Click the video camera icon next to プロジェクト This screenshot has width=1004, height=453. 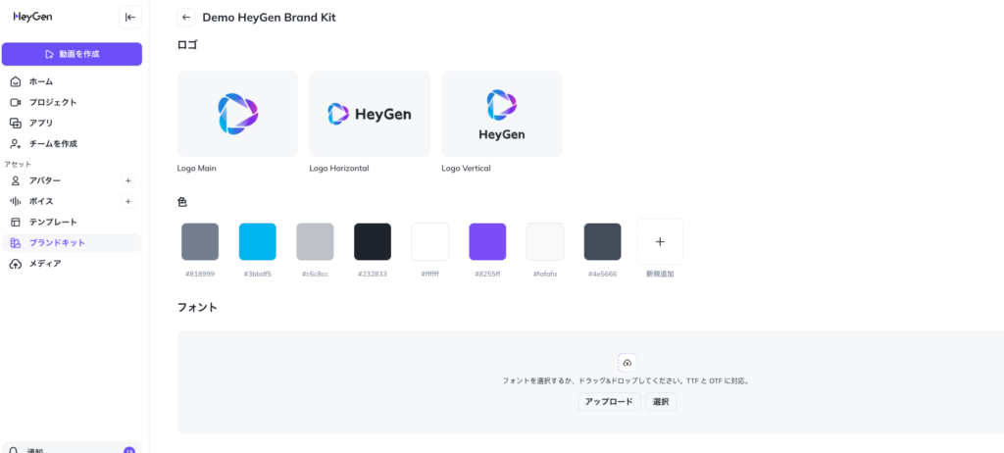[16, 102]
